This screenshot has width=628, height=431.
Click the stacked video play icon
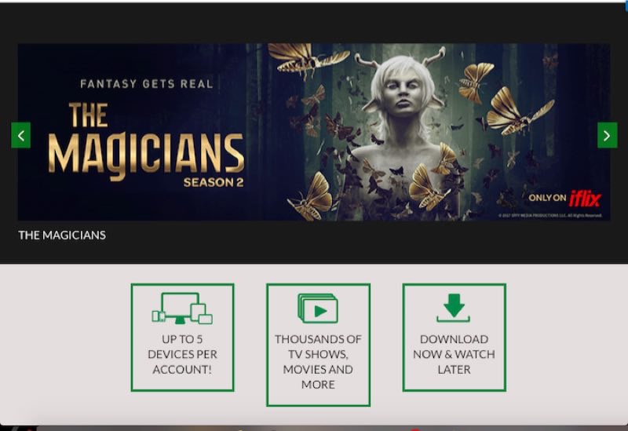click(318, 308)
